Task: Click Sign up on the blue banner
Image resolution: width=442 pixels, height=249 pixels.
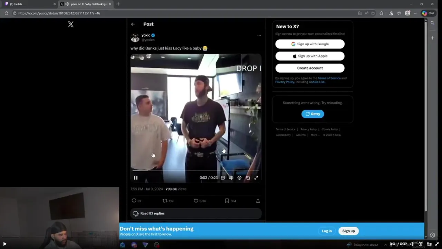Action: tap(348, 231)
